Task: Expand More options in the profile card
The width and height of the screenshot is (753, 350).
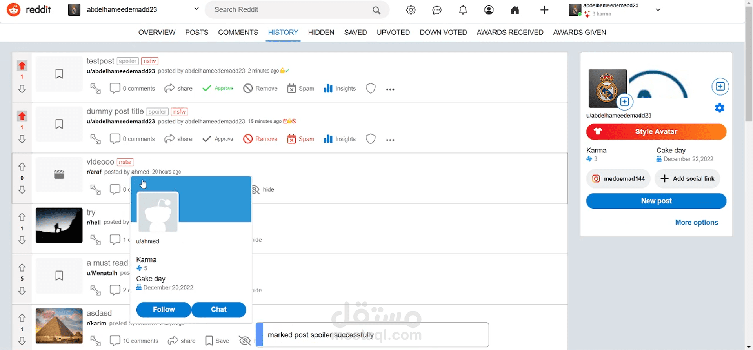Action: (697, 222)
